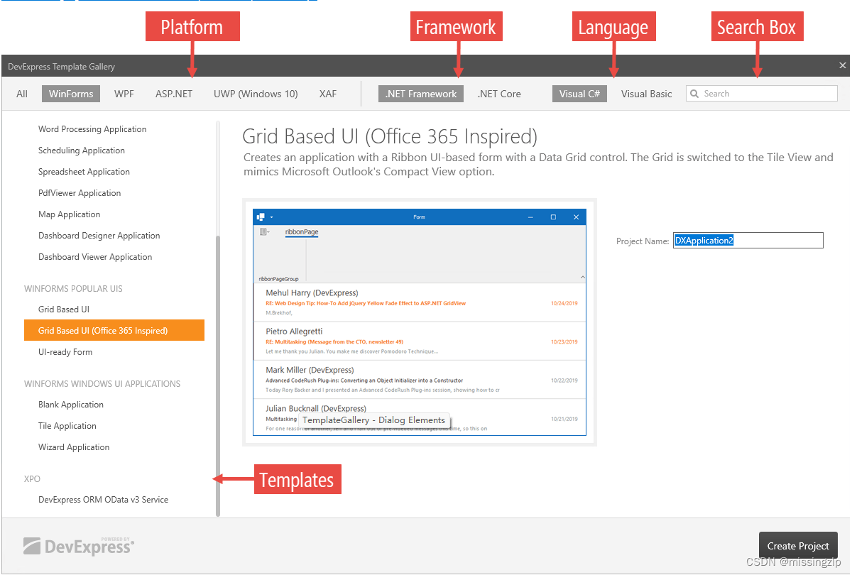Select Dashboard Designer Application template
The height and width of the screenshot is (575, 852).
pyautogui.click(x=99, y=236)
